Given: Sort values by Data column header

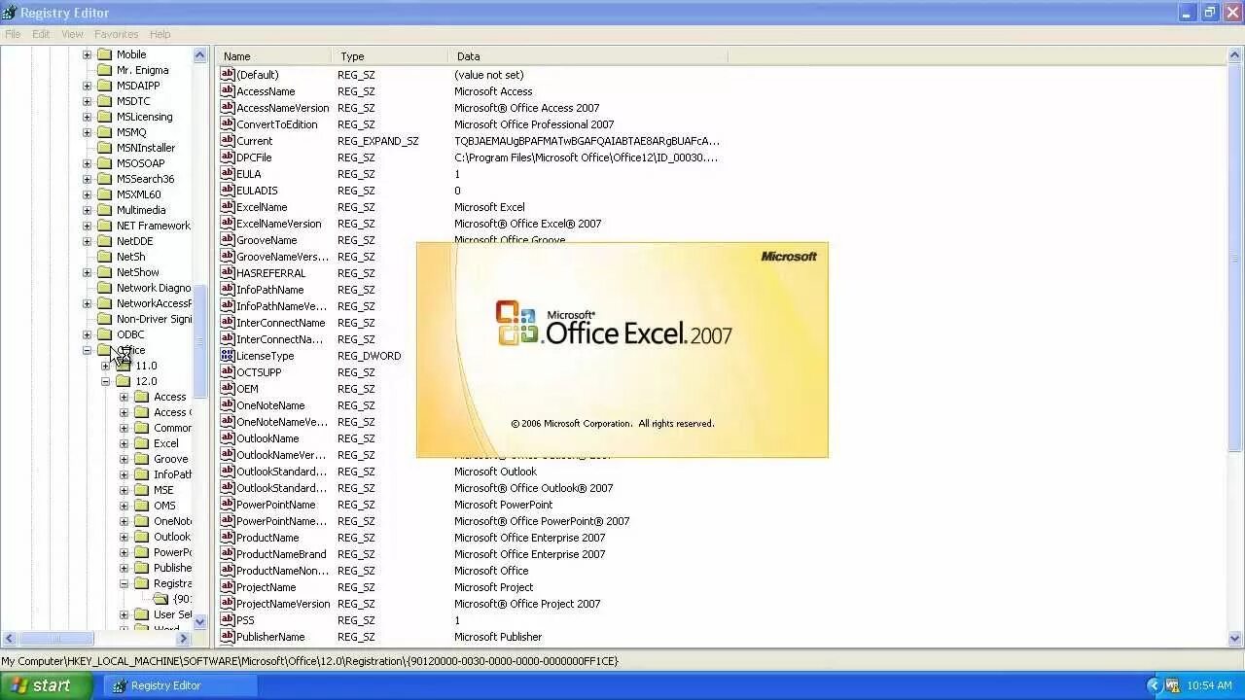Looking at the screenshot, I should [587, 56].
